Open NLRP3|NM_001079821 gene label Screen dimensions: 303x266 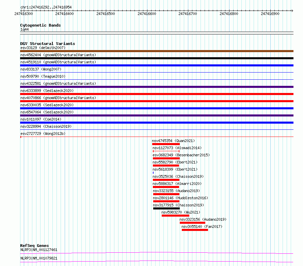pyautogui.click(x=39, y=258)
